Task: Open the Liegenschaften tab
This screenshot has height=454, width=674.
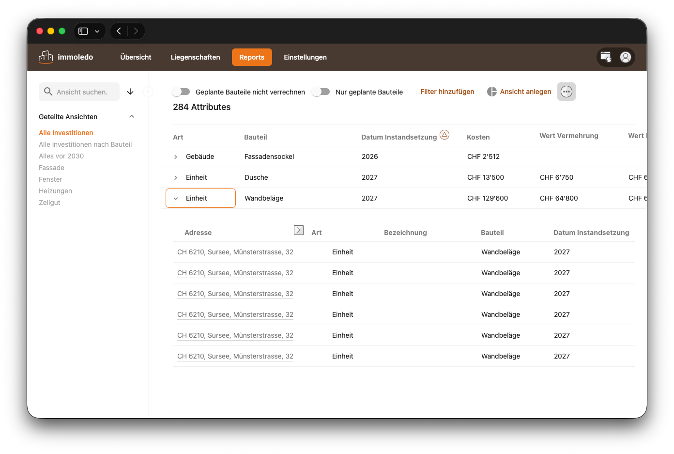Action: click(195, 57)
